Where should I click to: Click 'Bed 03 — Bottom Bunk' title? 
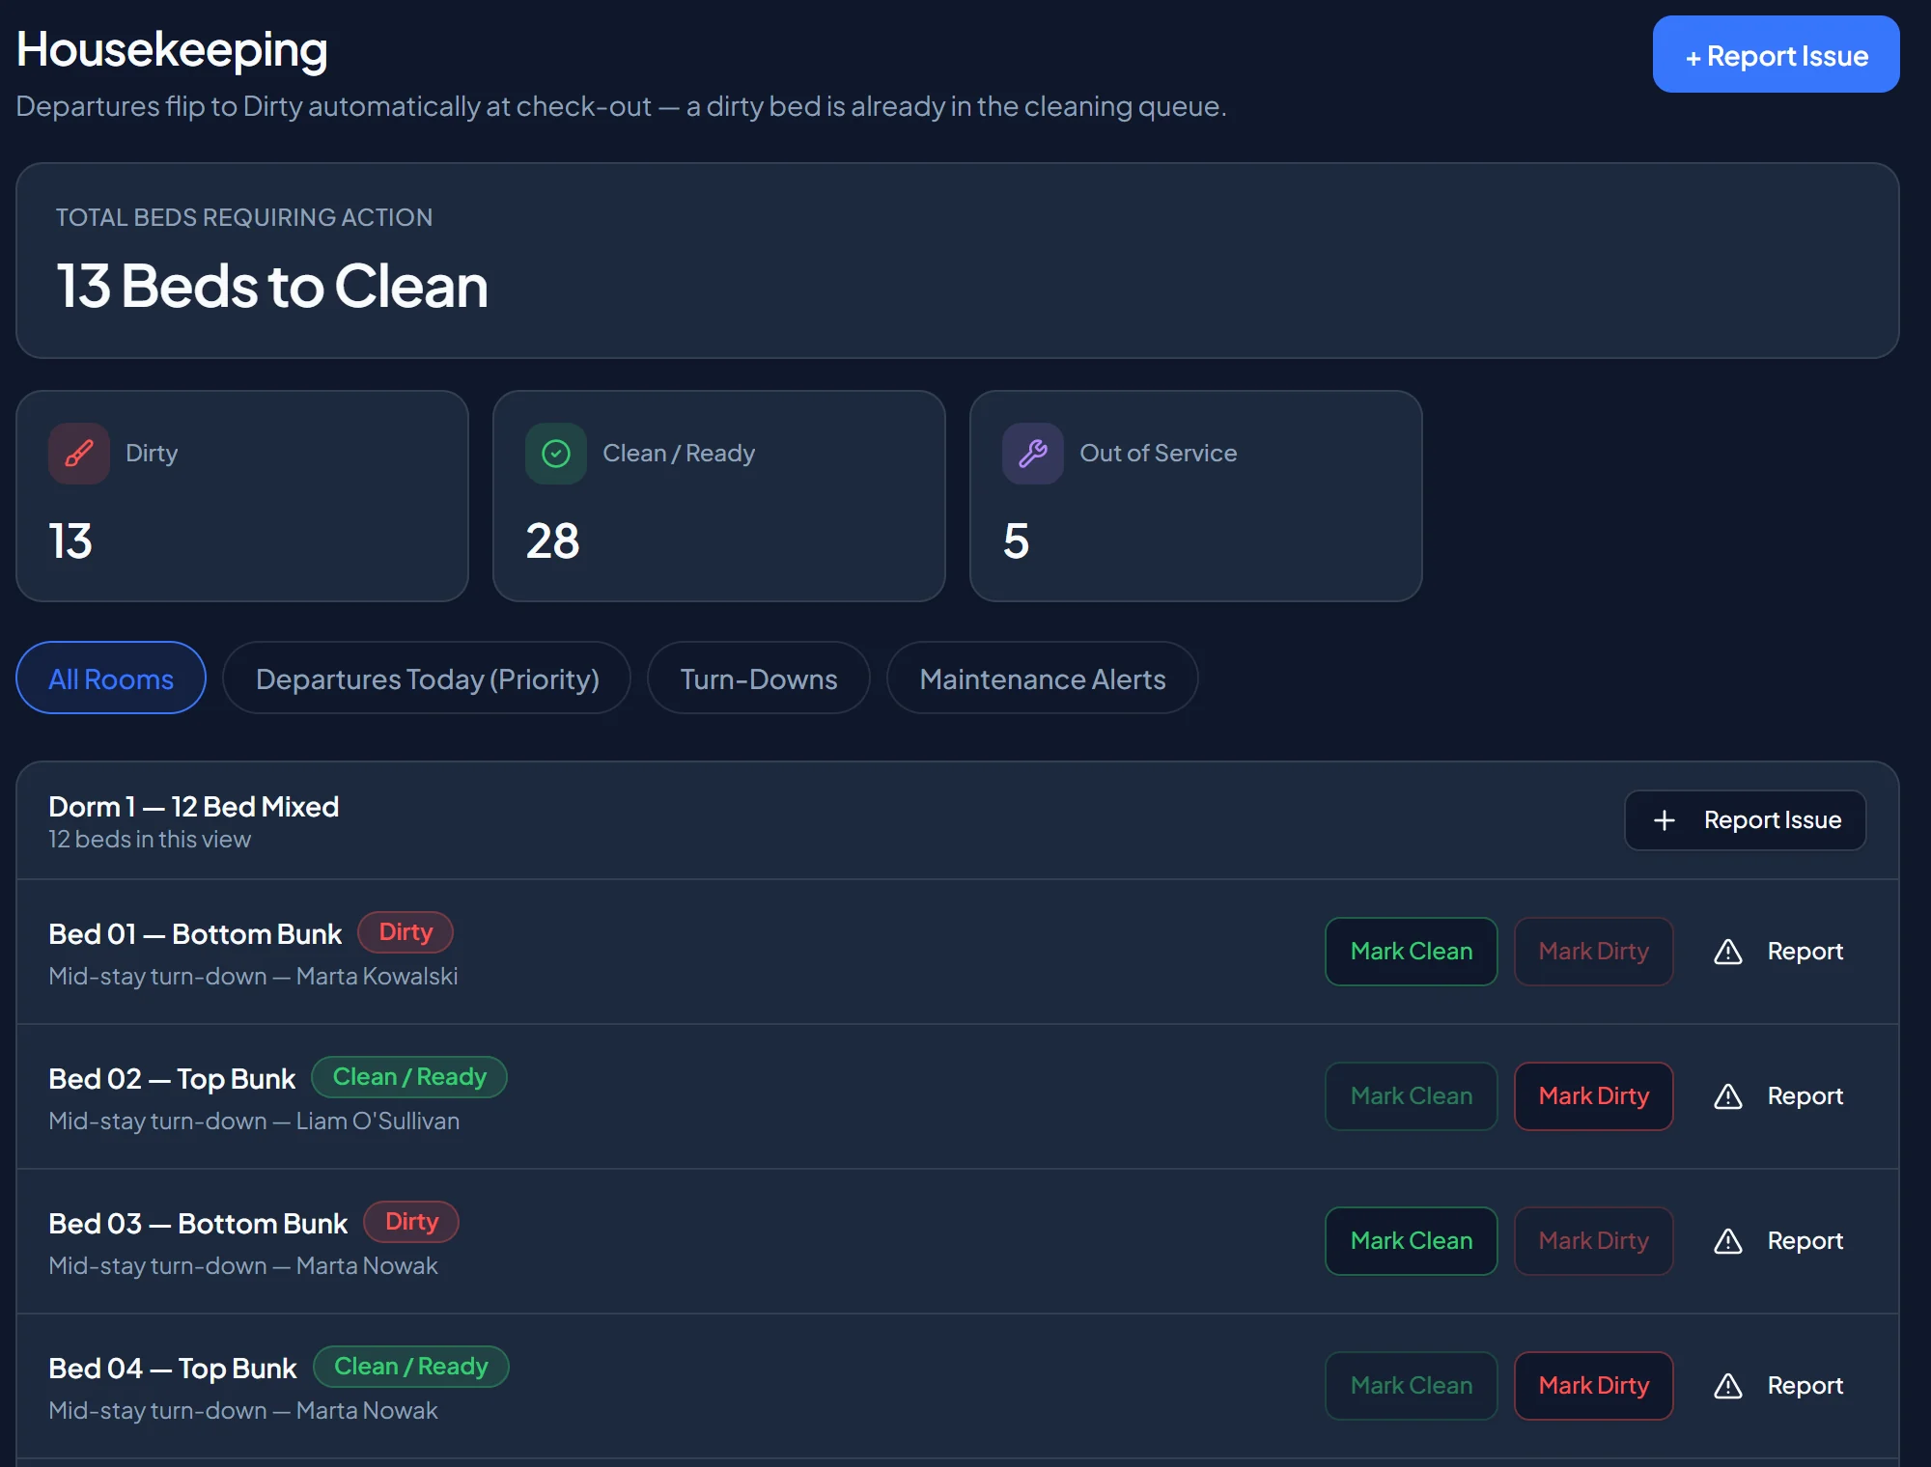198,1224
